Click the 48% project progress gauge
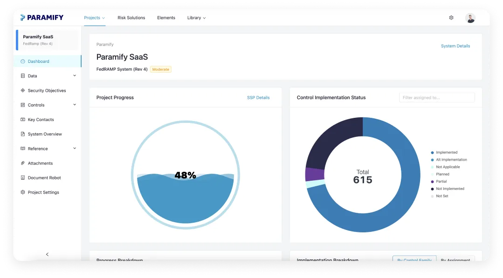 point(186,175)
